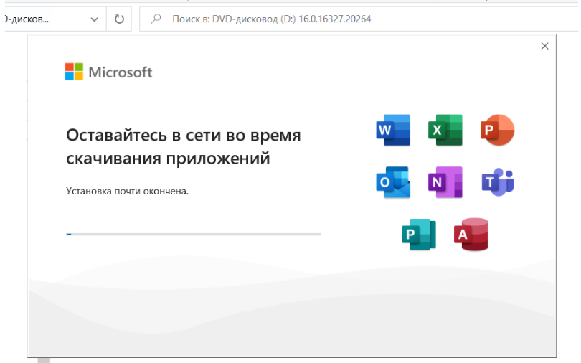Click the blue filled start of progress bar
This screenshot has height=363, width=581.
(69, 234)
